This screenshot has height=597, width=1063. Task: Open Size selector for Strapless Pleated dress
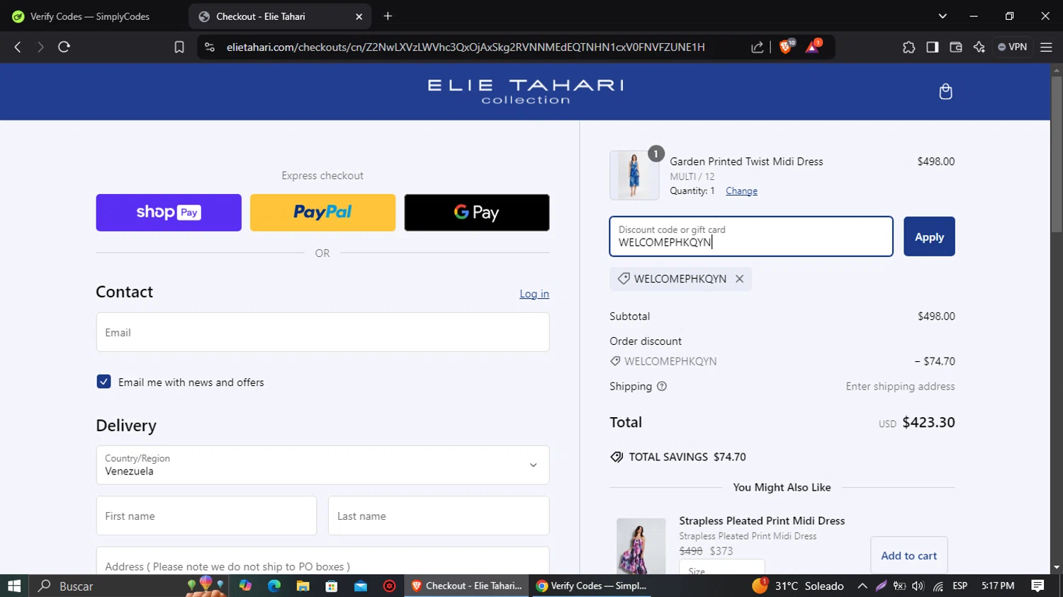pyautogui.click(x=722, y=568)
